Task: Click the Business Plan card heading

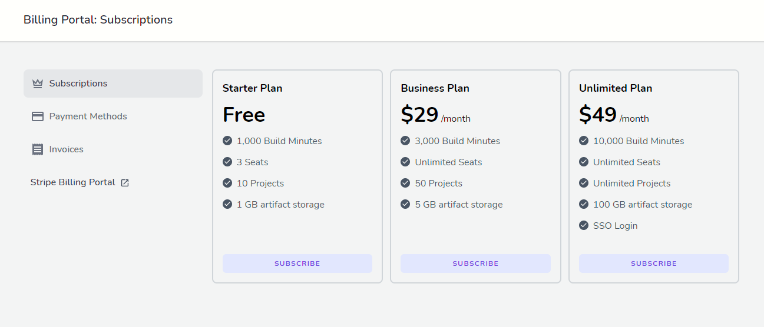Action: 435,88
